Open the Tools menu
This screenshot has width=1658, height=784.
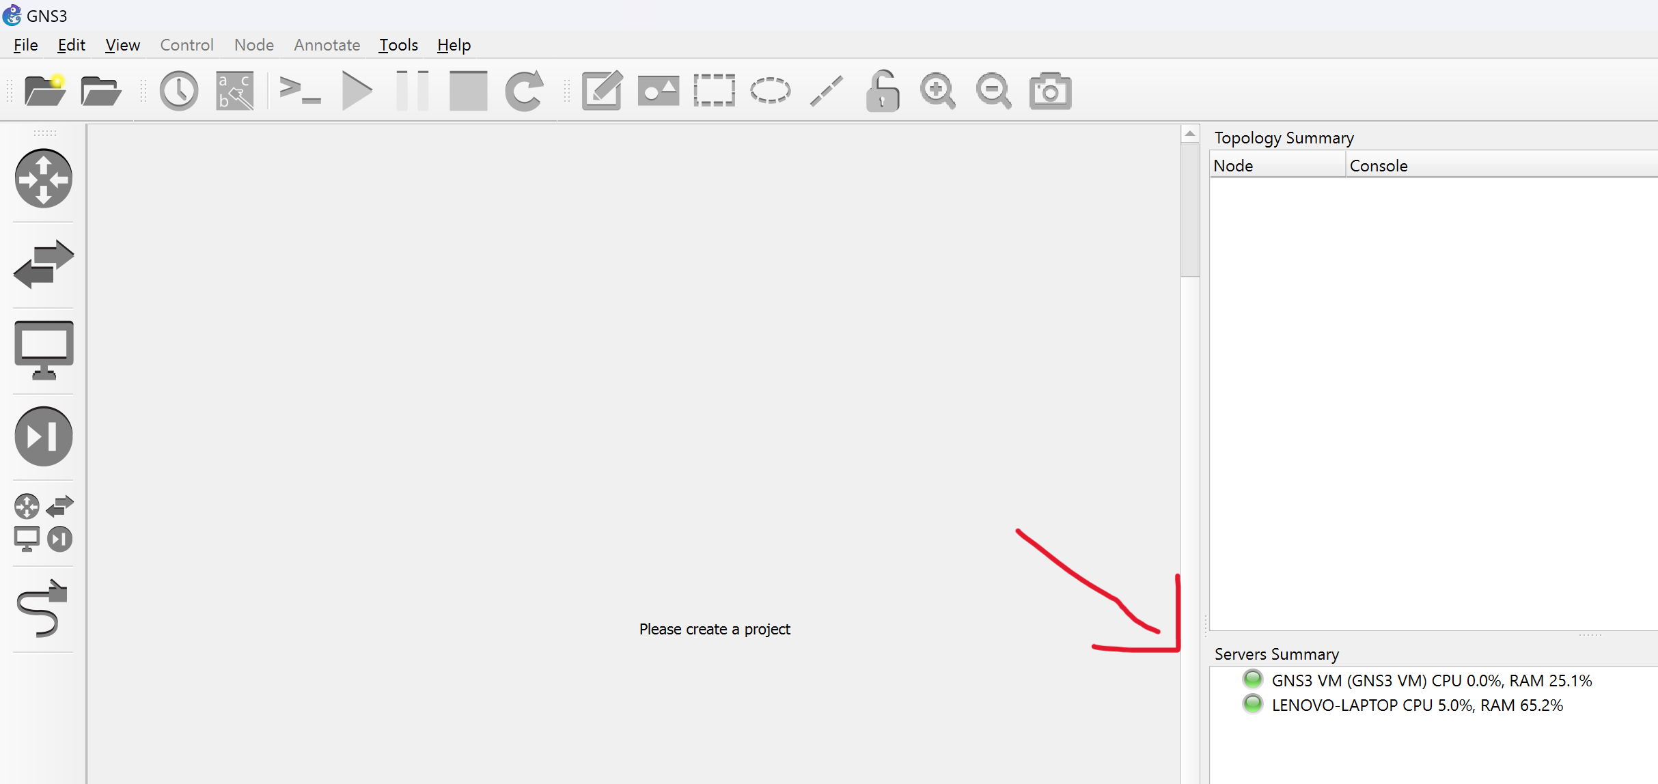click(398, 45)
